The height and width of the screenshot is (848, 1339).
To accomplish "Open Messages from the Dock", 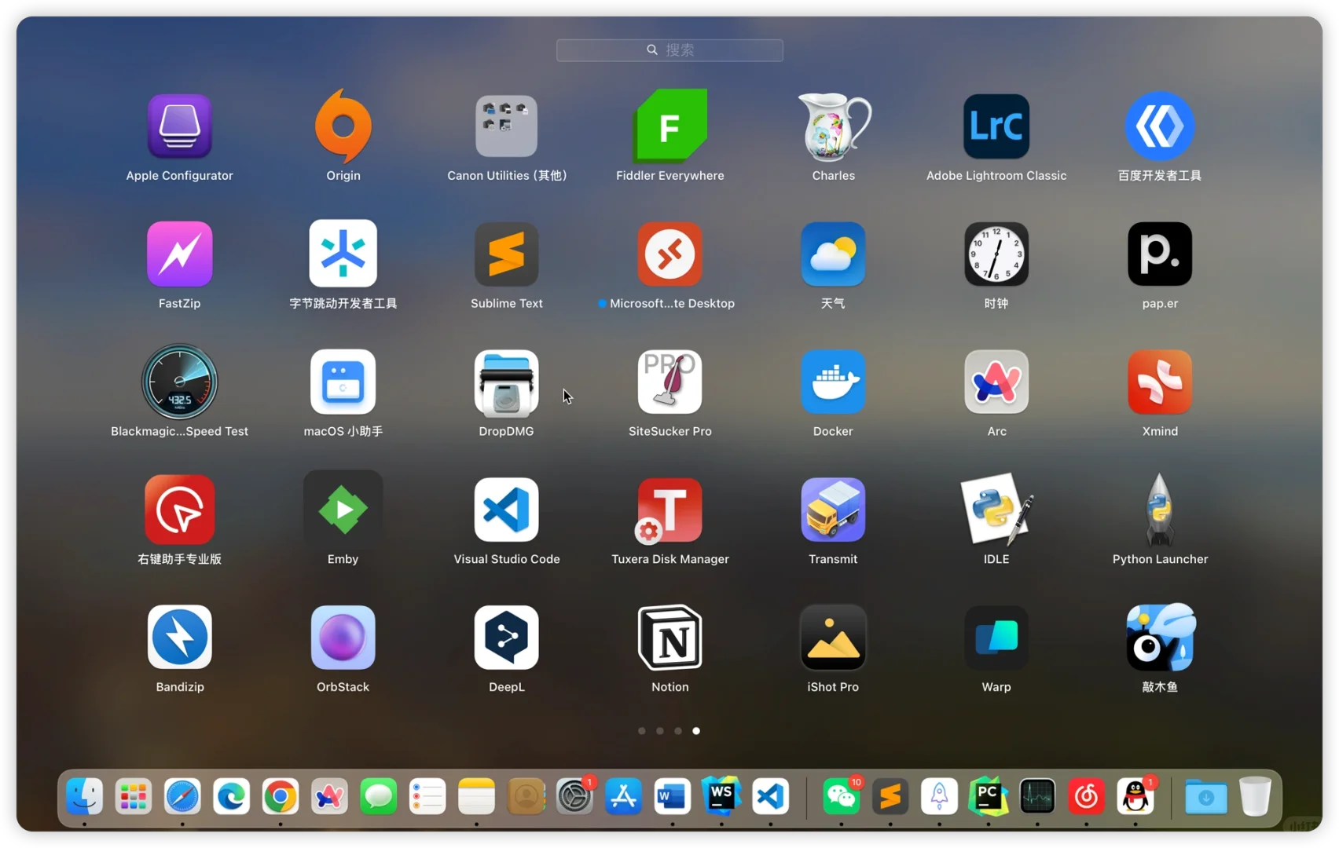I will tap(378, 797).
